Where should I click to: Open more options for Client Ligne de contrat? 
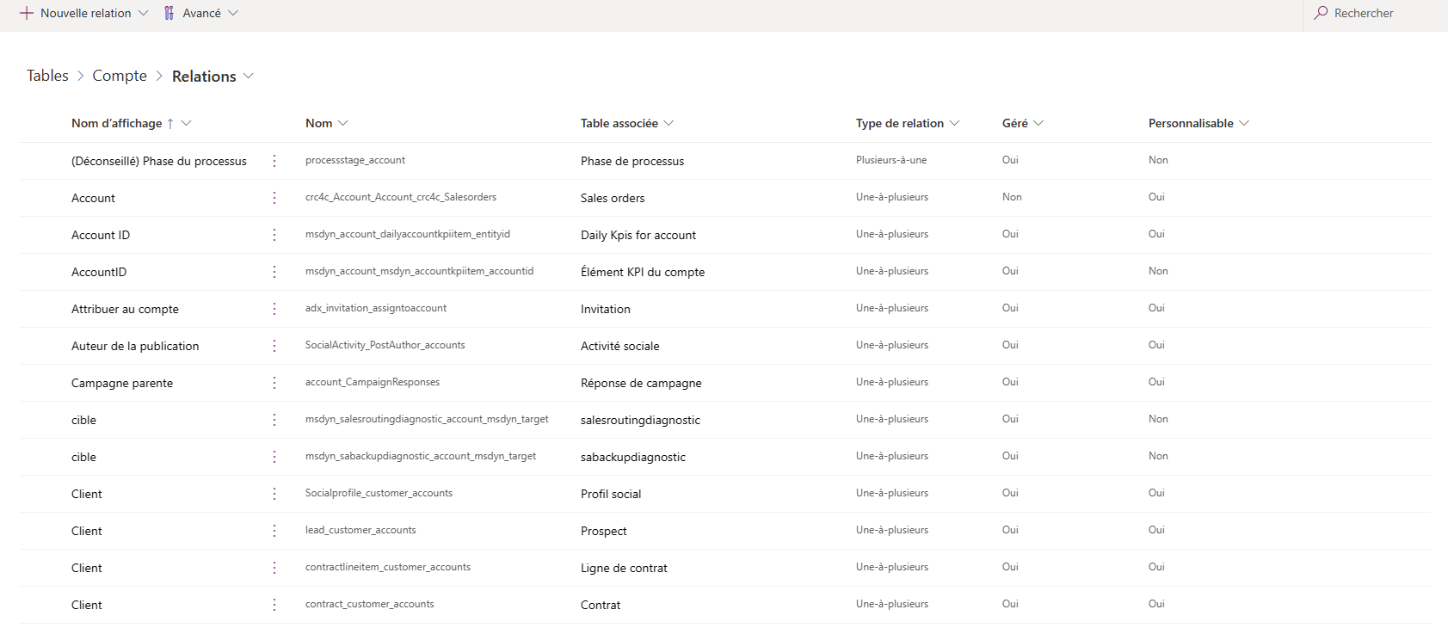tap(274, 568)
